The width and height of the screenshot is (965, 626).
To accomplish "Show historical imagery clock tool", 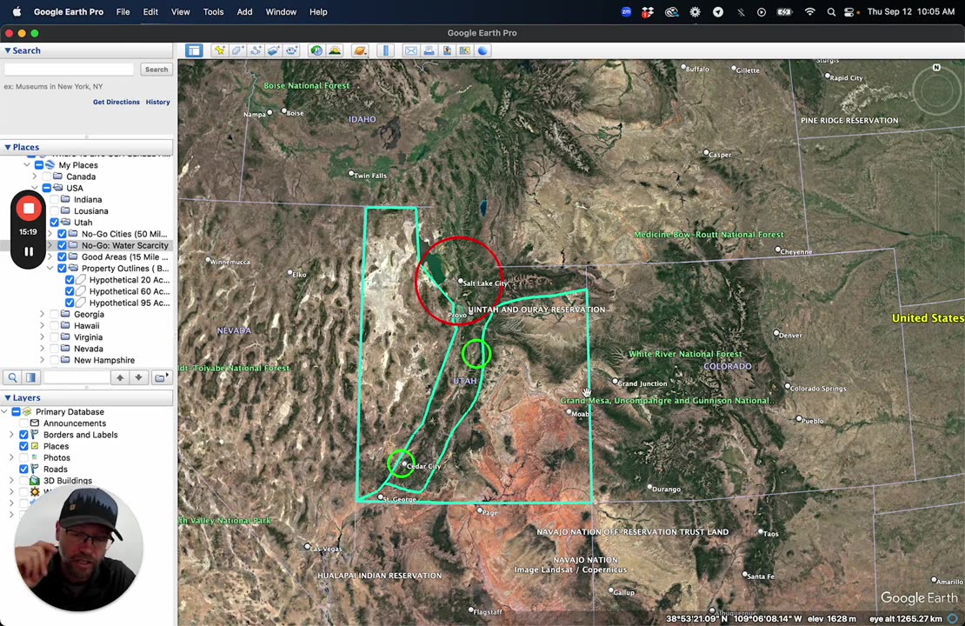I will click(x=316, y=50).
